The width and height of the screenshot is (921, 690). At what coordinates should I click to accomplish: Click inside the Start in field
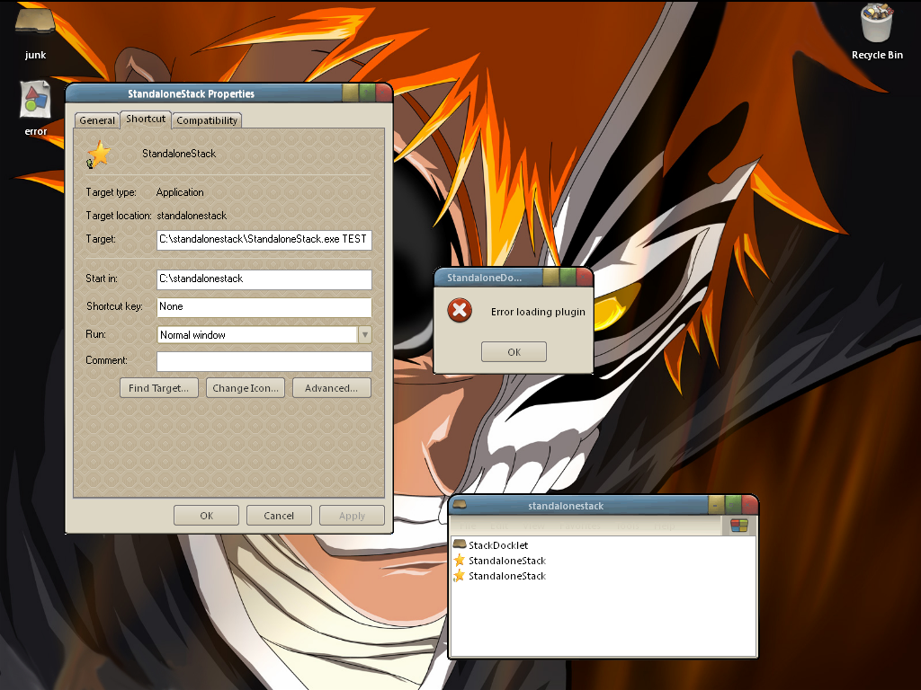264,279
